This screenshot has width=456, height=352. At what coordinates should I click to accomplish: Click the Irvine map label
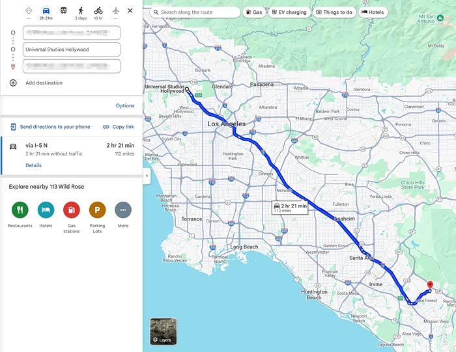click(376, 284)
